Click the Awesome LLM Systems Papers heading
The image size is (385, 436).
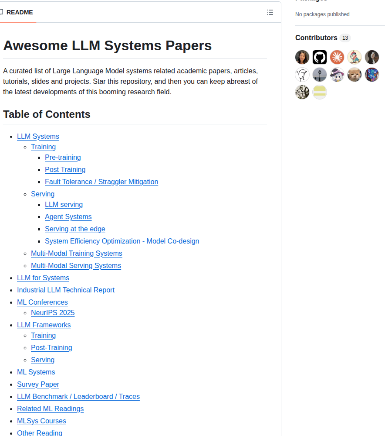pos(108,45)
